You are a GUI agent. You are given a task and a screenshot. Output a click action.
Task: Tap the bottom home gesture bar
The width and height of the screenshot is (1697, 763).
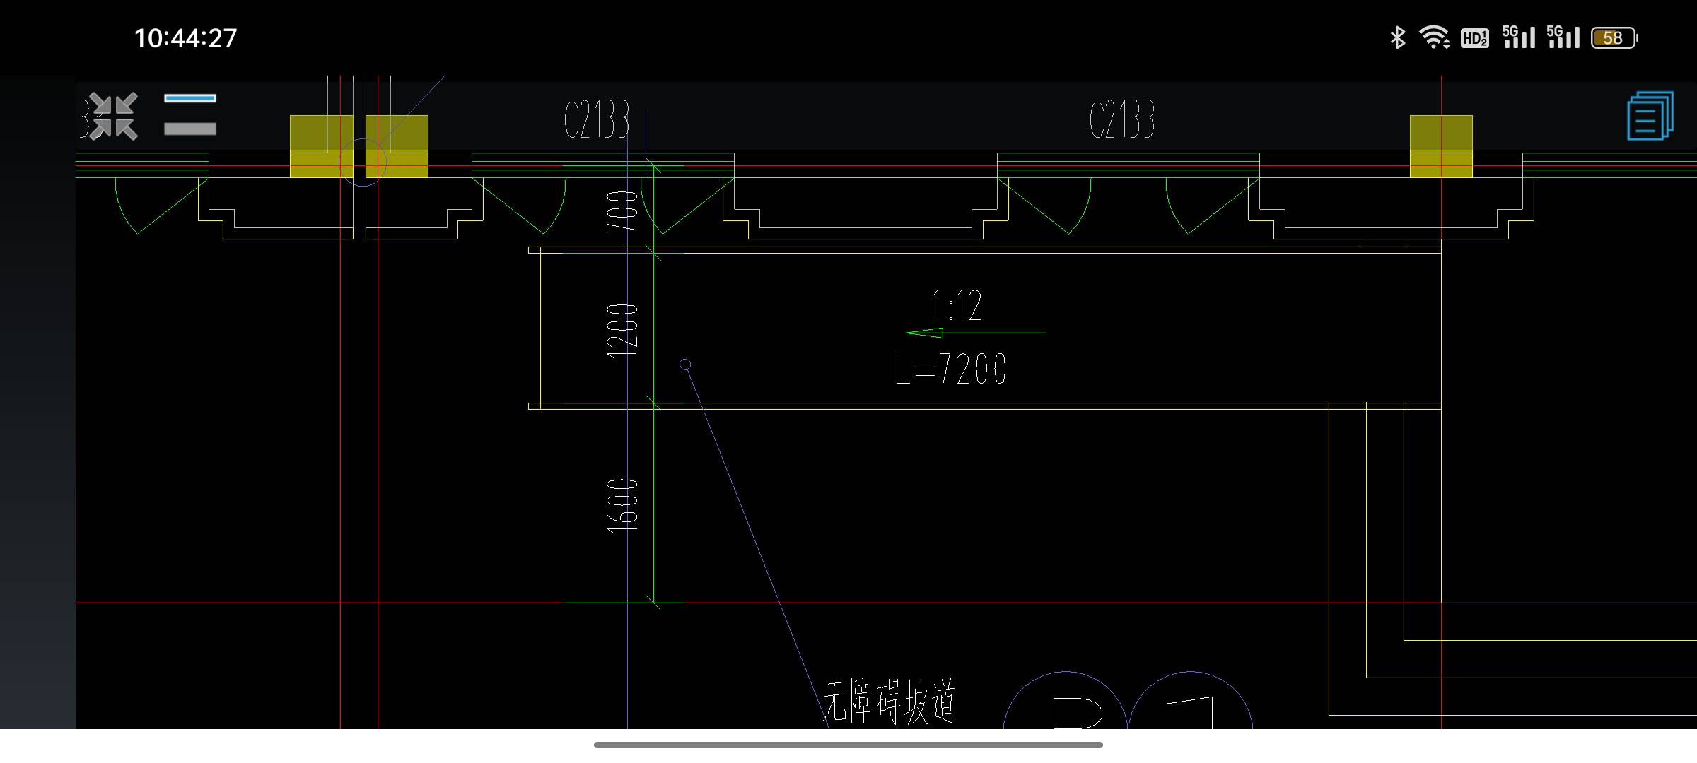(848, 745)
